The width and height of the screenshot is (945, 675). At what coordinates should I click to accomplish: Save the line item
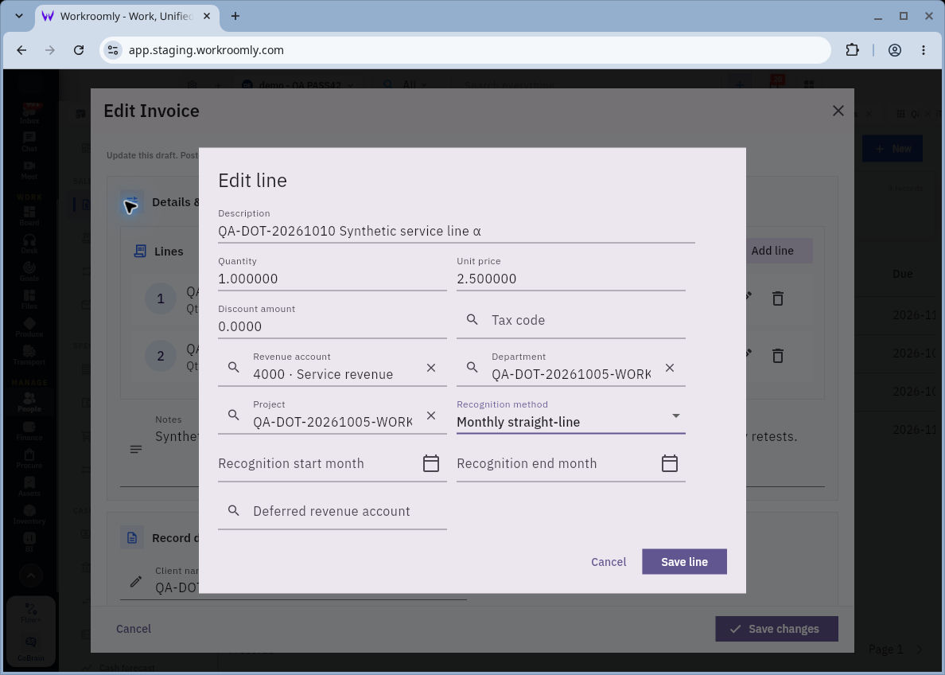pos(684,562)
